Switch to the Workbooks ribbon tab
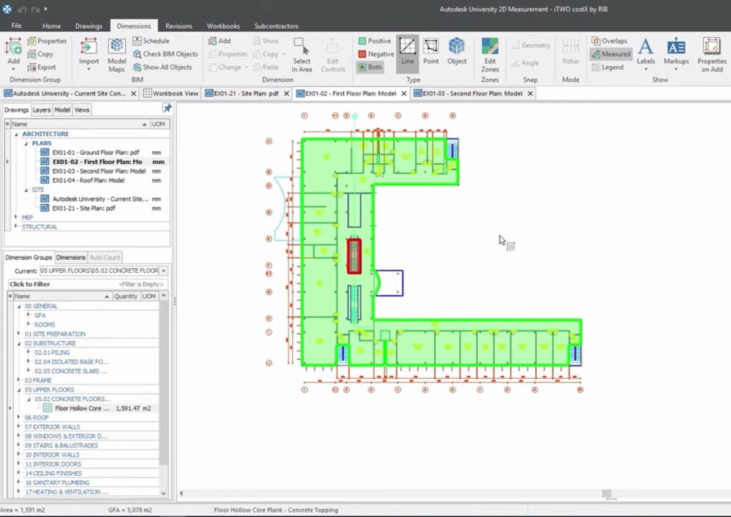This screenshot has height=517, width=731. tap(223, 26)
